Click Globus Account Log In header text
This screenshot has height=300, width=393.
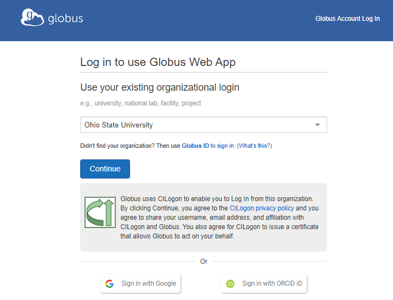[347, 19]
